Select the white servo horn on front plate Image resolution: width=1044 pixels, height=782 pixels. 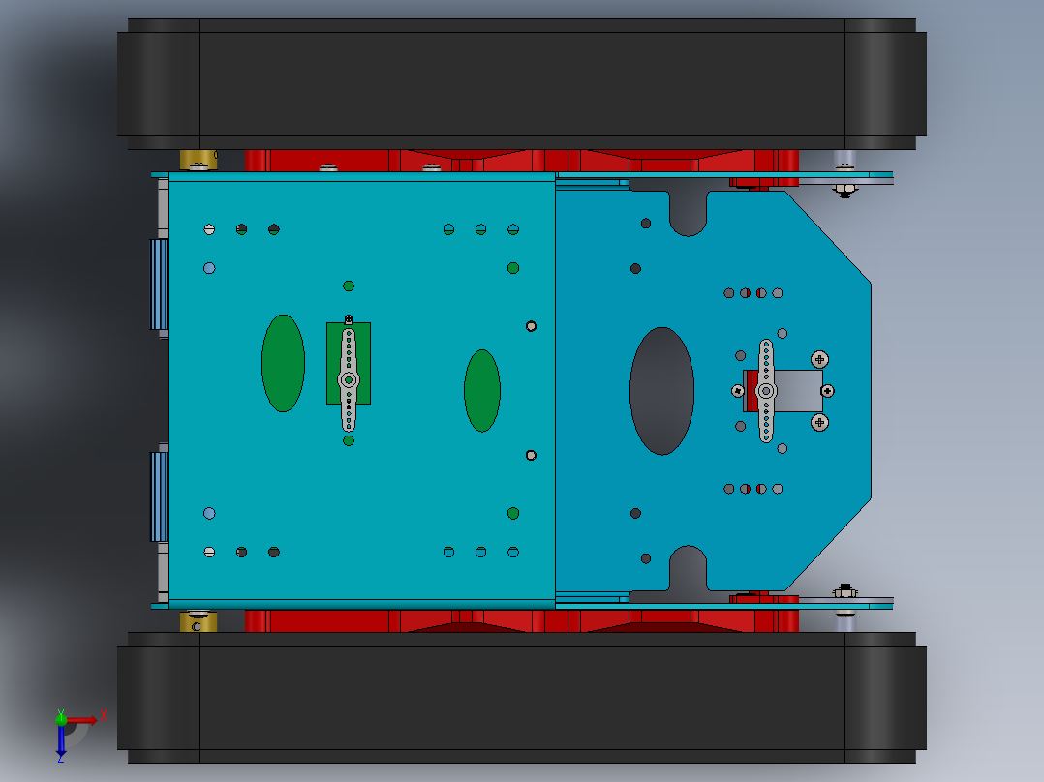(x=766, y=391)
